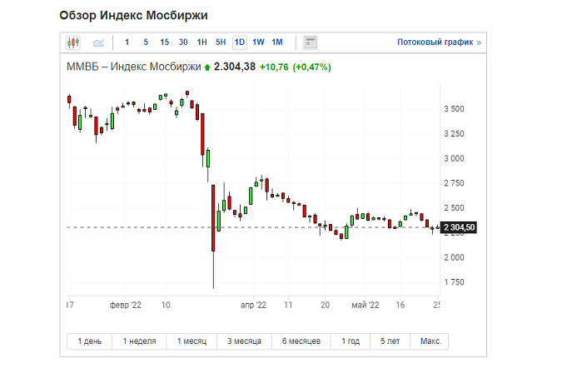
Task: Select the 1 minute interval
Action: click(127, 42)
